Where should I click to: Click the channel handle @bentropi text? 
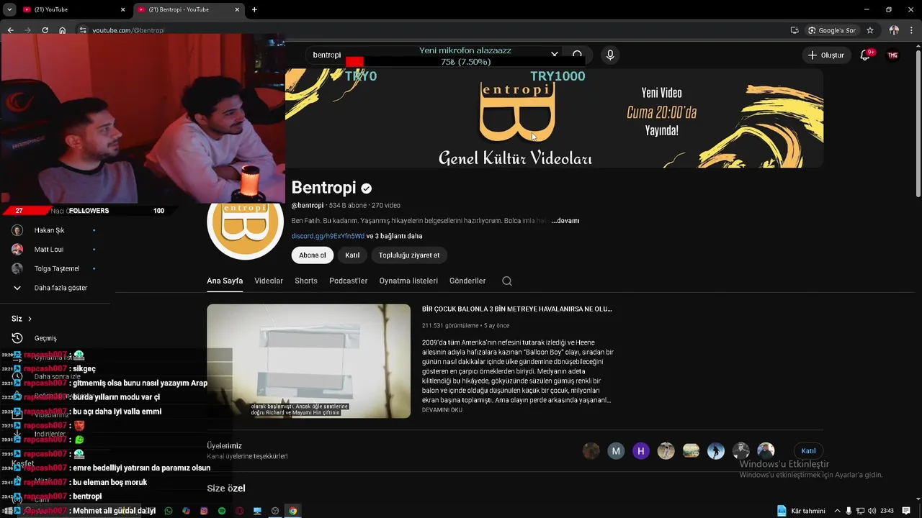point(308,205)
